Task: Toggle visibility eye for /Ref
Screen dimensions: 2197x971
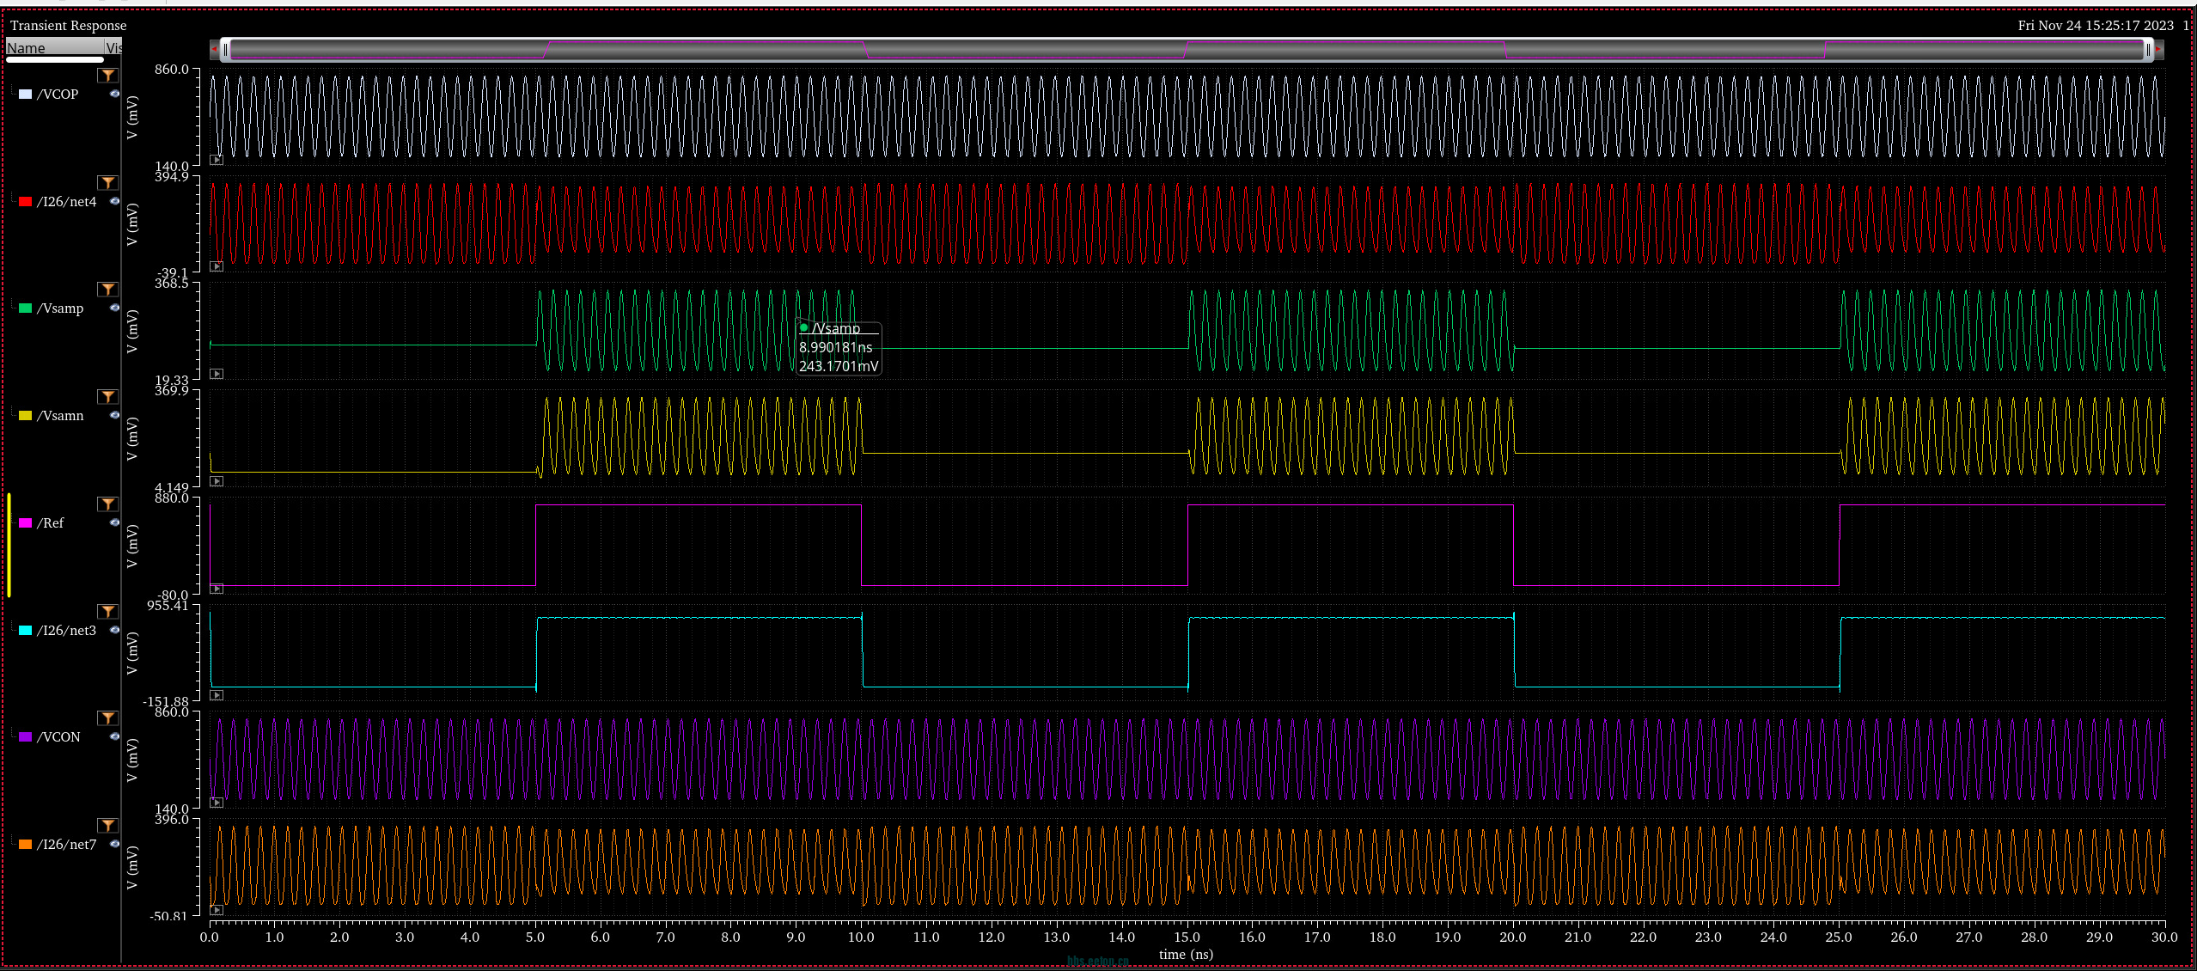Action: 114,522
